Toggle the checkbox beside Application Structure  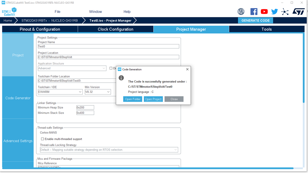click(x=111, y=68)
